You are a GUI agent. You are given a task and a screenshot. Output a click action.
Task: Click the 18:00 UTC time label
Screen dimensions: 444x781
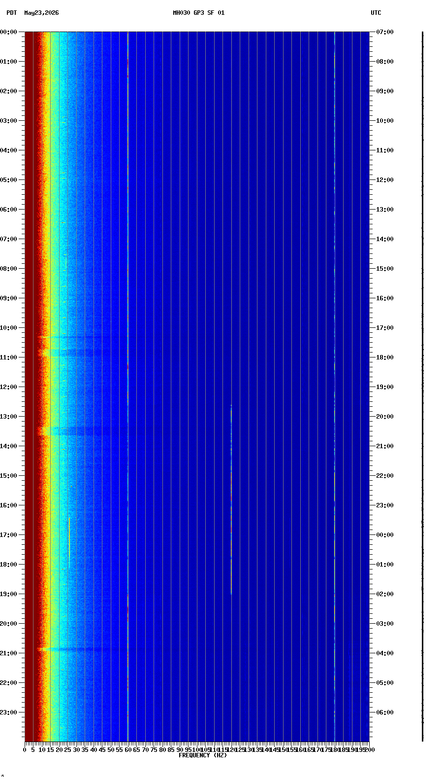(x=385, y=357)
